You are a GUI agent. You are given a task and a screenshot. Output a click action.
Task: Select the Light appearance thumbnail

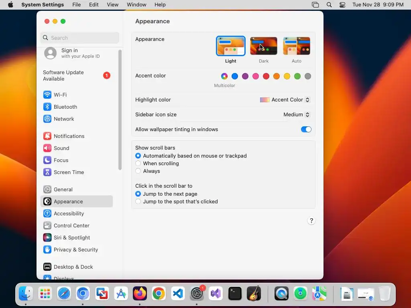[x=231, y=46]
